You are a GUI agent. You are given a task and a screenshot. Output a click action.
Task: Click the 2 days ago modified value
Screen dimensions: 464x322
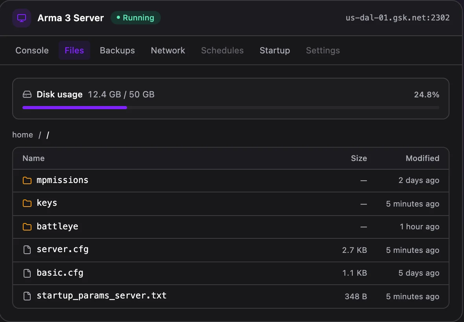pos(419,180)
